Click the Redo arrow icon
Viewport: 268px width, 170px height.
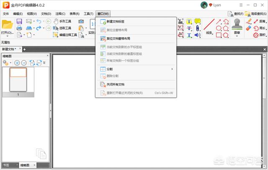click(39, 28)
